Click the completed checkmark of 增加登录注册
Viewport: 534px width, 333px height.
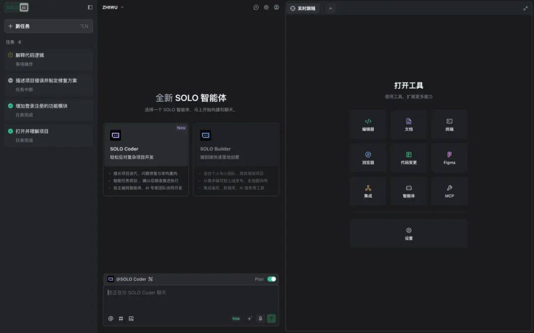[x=10, y=106]
